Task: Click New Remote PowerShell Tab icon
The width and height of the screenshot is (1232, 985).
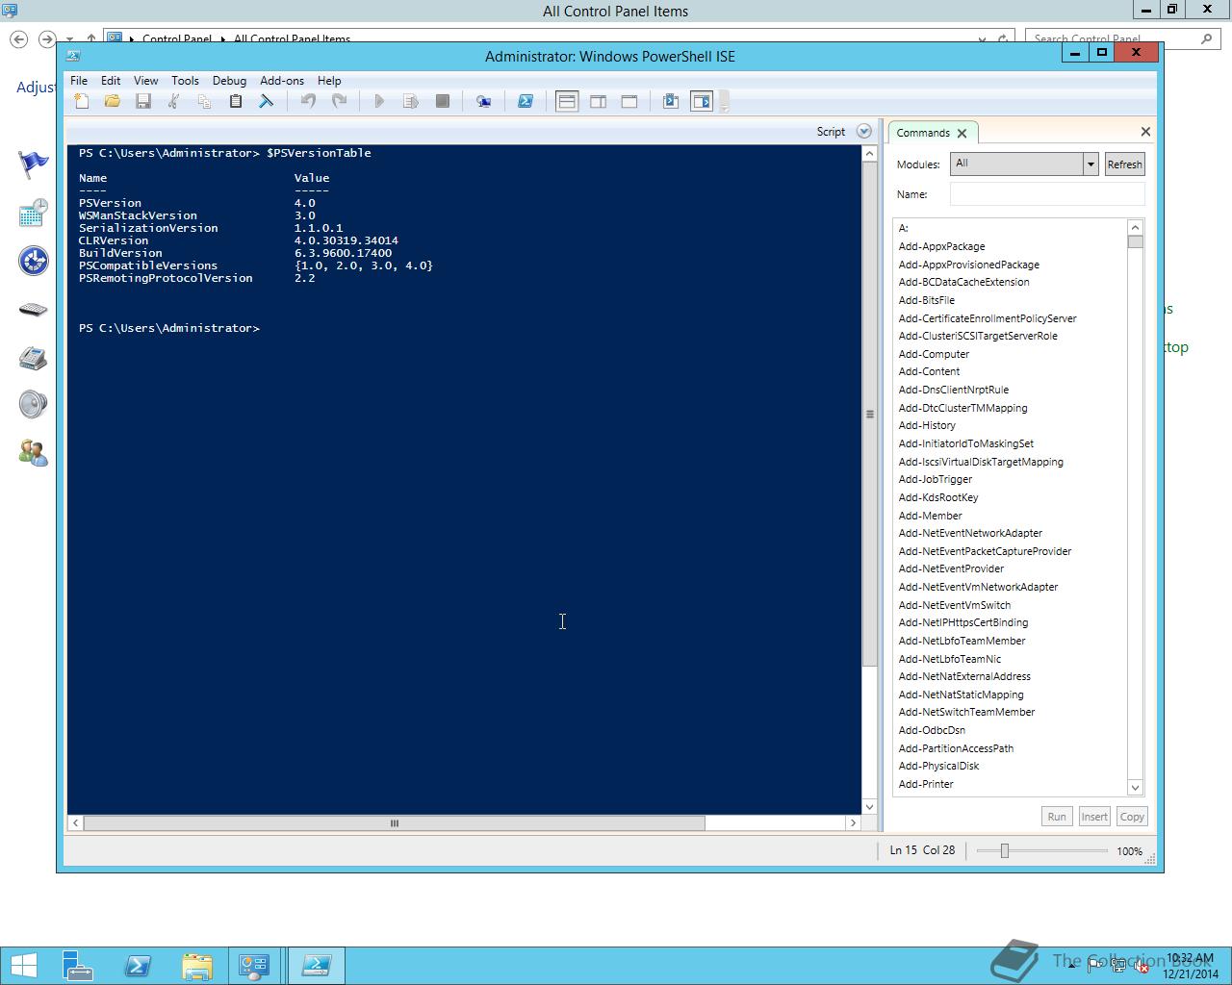Action: tap(484, 101)
